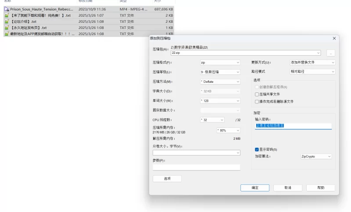Open the 压缩等级 dropdown showing 9 - 极限压缩
Image resolution: width=351 pixels, height=212 pixels.
[x=220, y=72]
